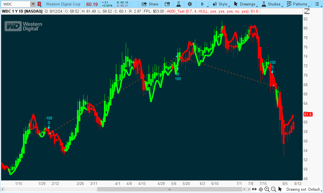
Task: Click the flask icon next to the gear
Action: click(178, 4)
